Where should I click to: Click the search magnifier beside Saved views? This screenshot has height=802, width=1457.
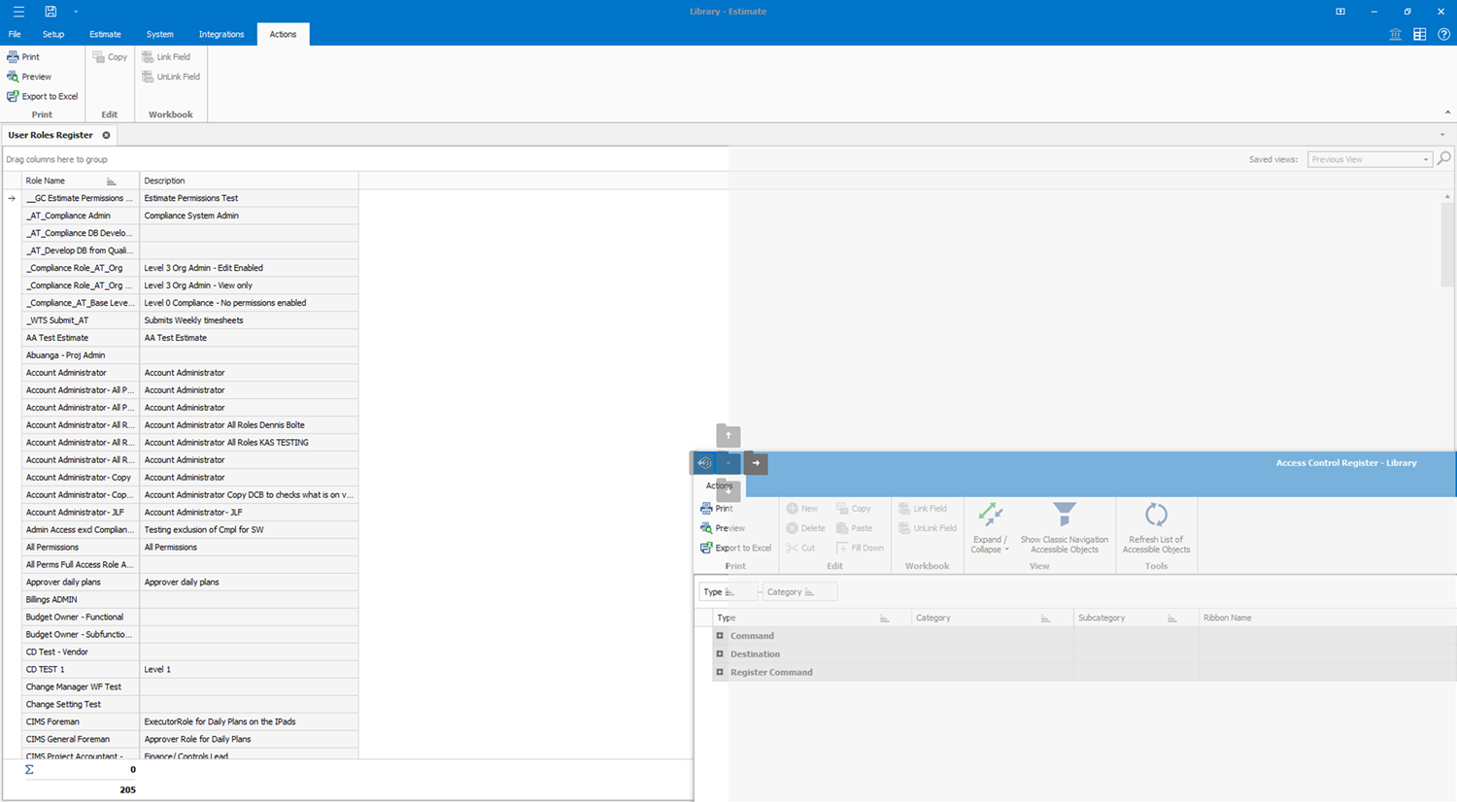pos(1444,158)
